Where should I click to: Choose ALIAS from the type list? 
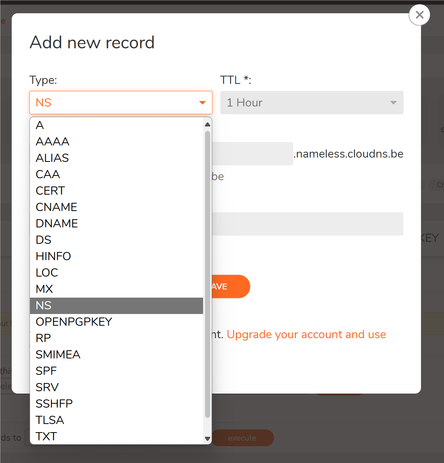117,158
